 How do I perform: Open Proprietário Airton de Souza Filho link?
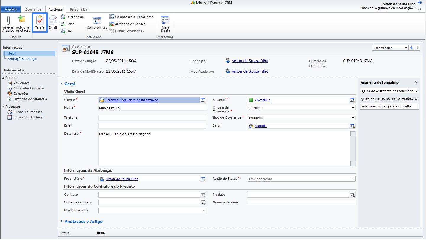[122, 179]
